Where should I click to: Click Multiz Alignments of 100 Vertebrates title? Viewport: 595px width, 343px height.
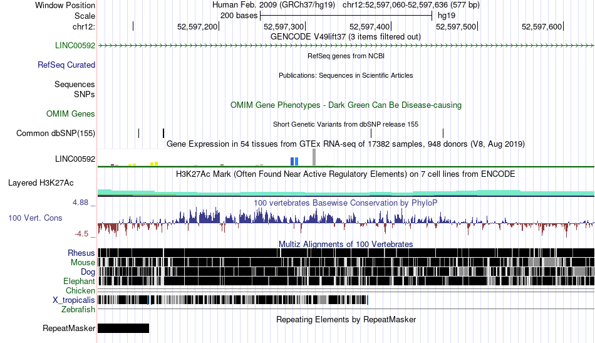[x=346, y=245]
